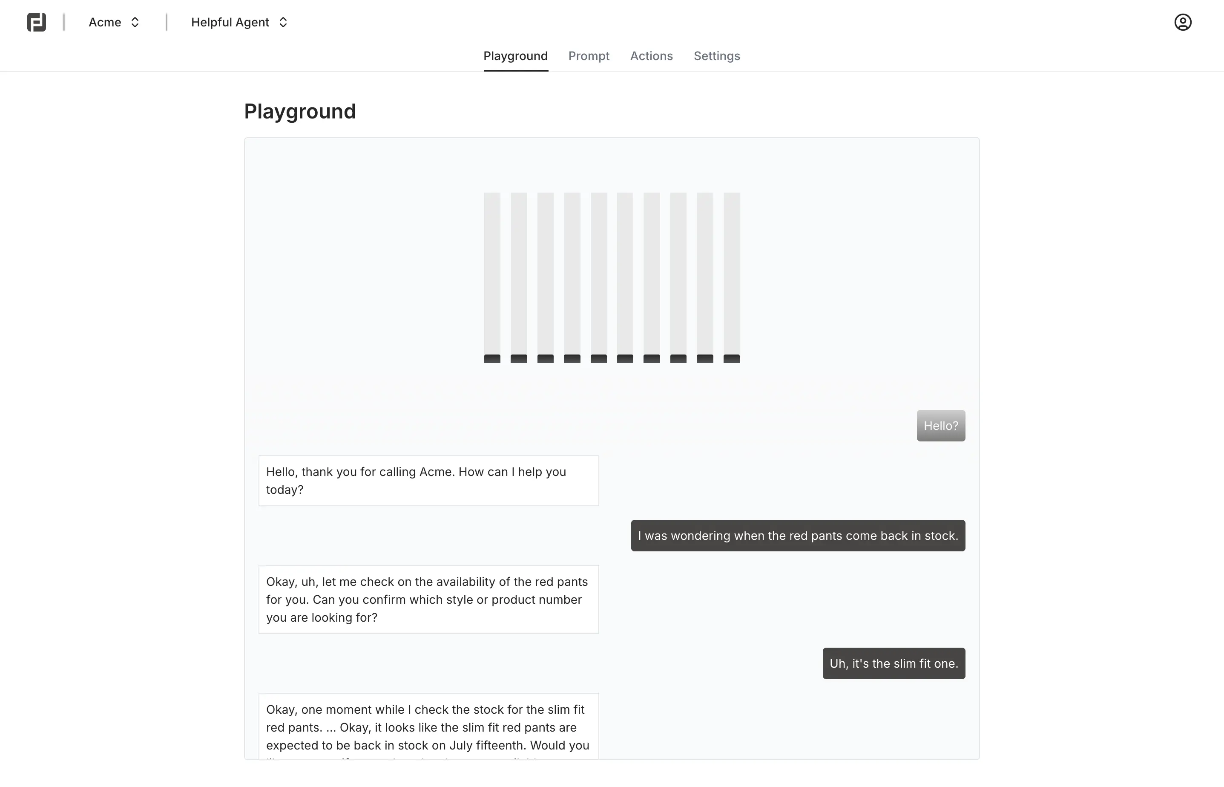The width and height of the screenshot is (1224, 787).
Task: Open the user account profile icon
Action: (x=1183, y=23)
